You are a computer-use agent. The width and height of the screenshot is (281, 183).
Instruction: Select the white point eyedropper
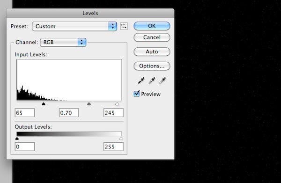[x=163, y=81]
